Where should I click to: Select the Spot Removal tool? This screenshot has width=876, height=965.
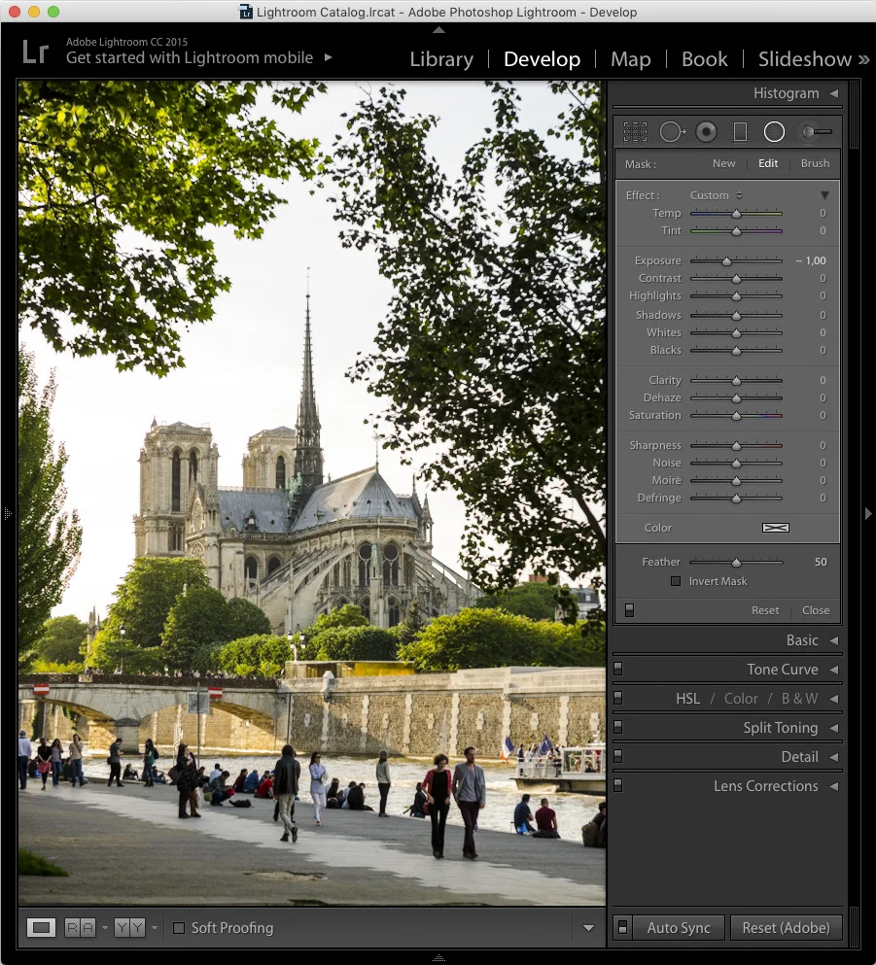click(x=672, y=132)
